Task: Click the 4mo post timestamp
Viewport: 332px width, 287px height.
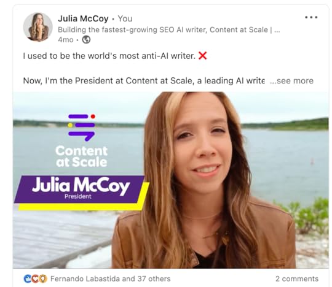Action: pos(66,40)
